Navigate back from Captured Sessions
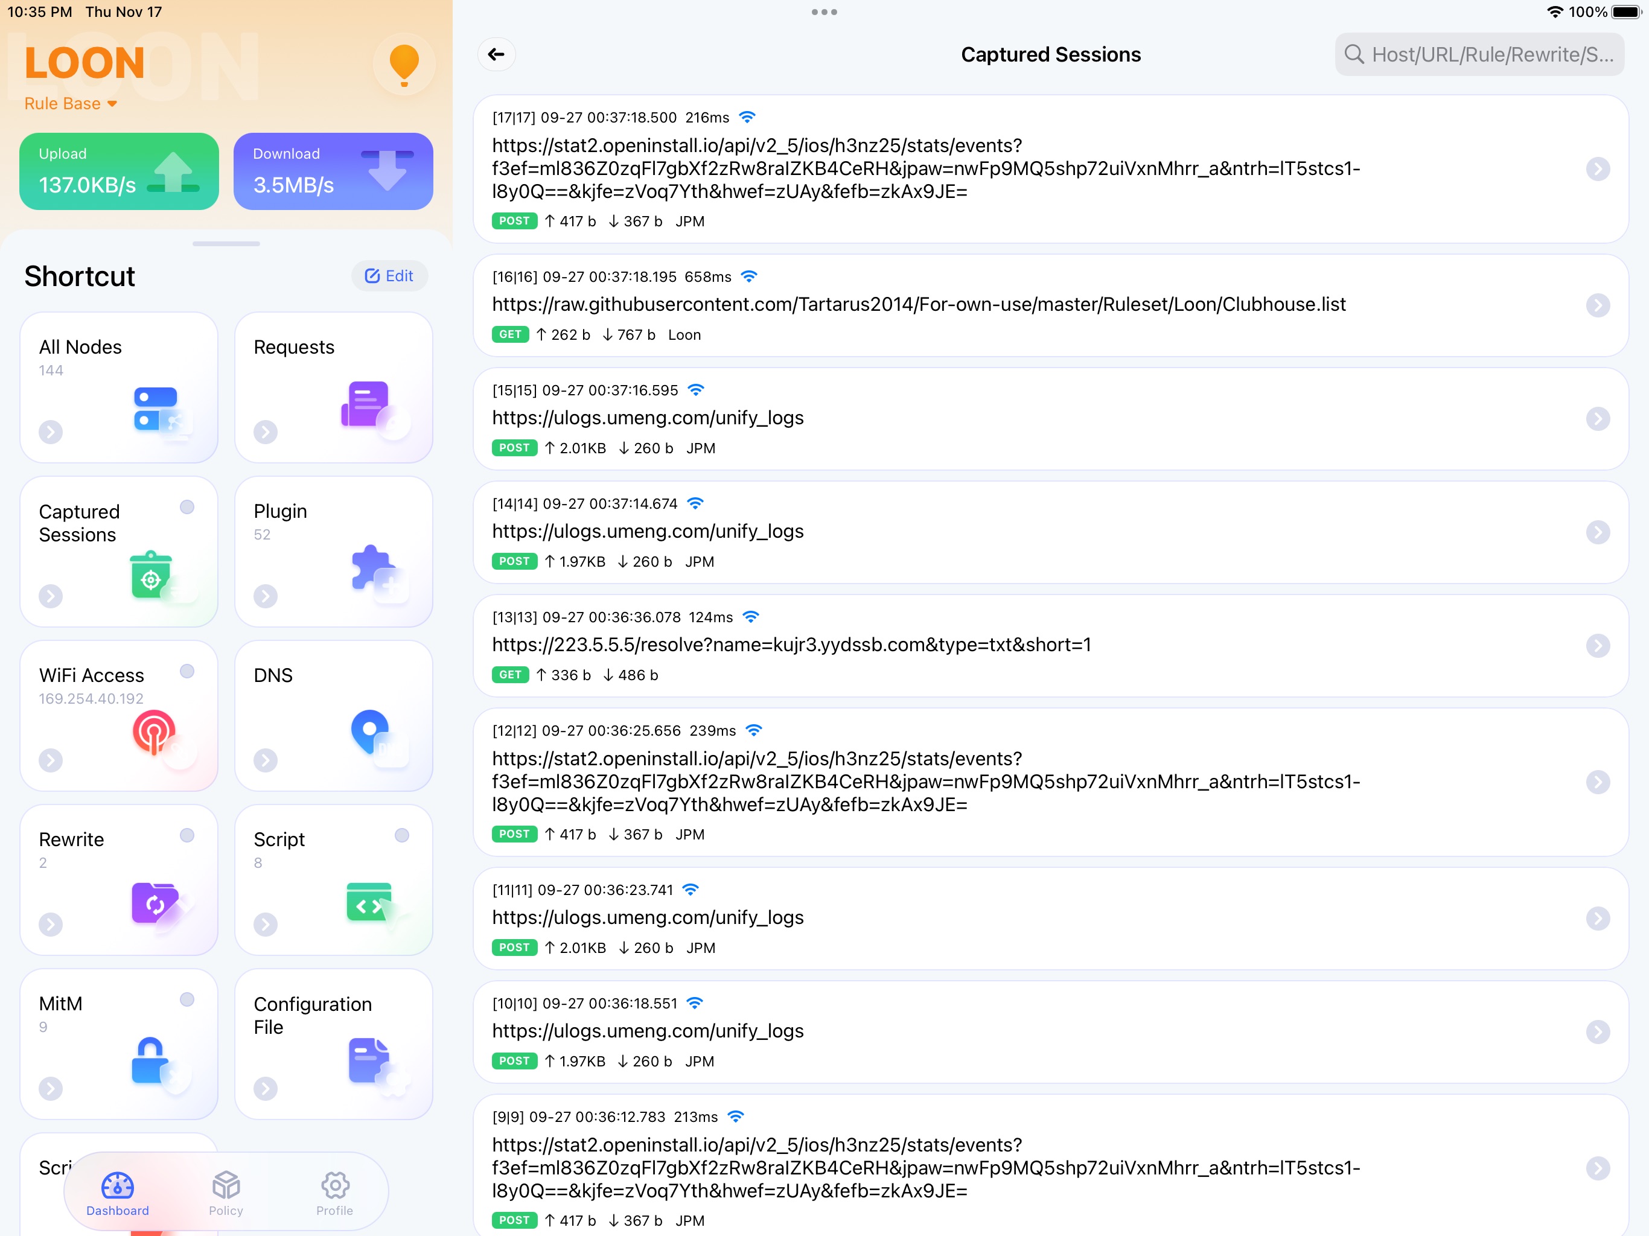The height and width of the screenshot is (1236, 1649). [497, 53]
